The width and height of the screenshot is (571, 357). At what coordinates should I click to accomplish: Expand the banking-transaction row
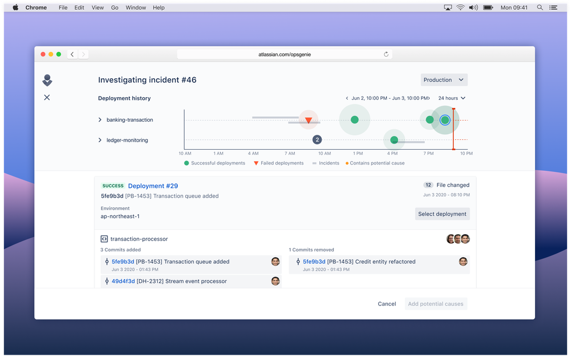click(x=100, y=120)
